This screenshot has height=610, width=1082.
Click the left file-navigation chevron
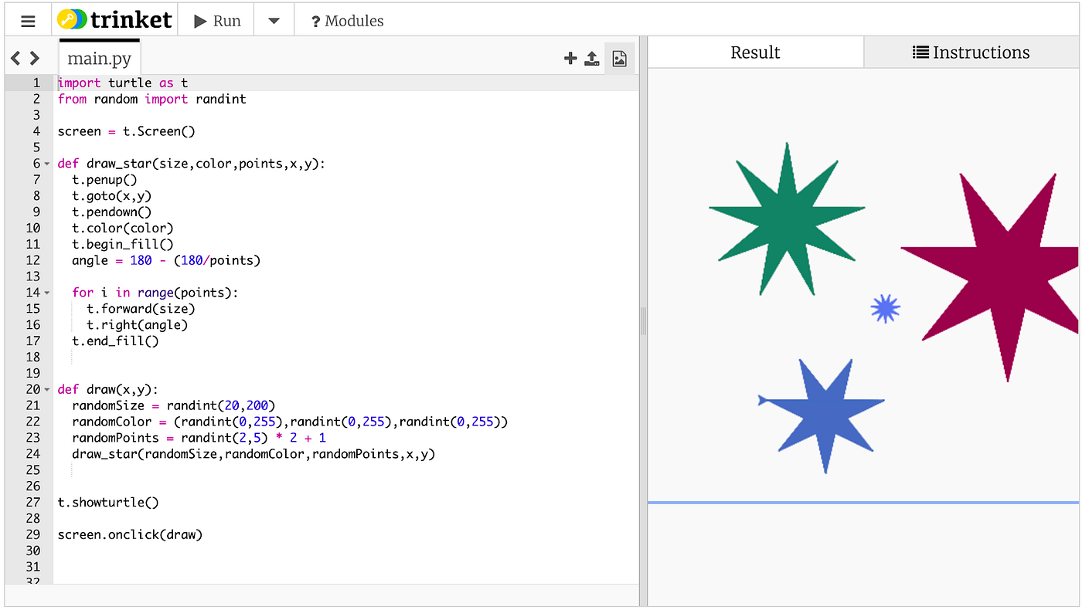tap(16, 57)
